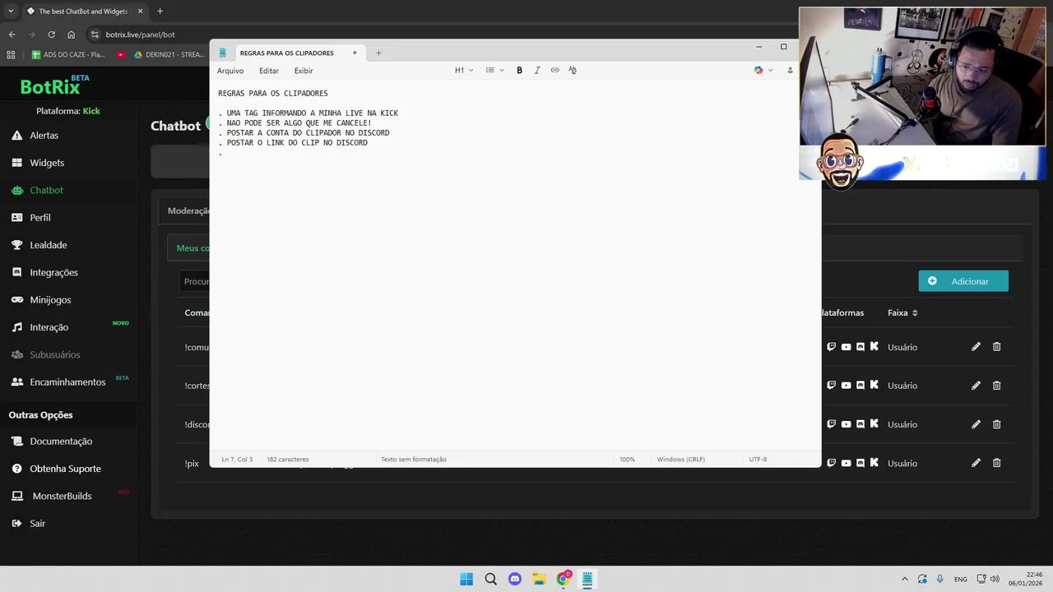The width and height of the screenshot is (1053, 592).
Task: Open the ADS DO CAZE bookmark
Action: (x=67, y=55)
